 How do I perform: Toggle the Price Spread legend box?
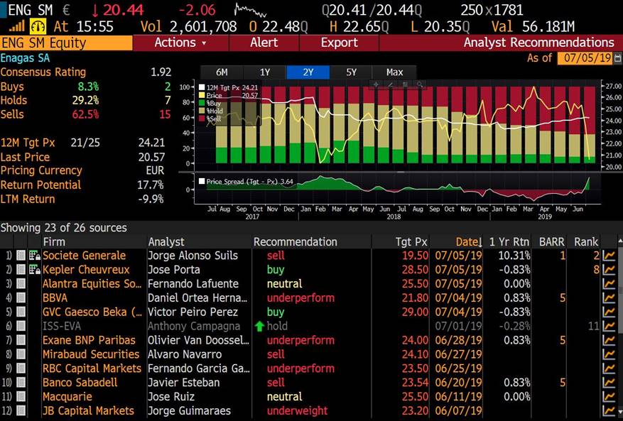(202, 182)
